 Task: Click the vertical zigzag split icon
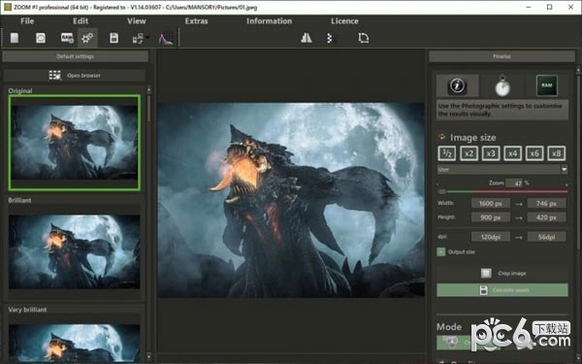pyautogui.click(x=330, y=38)
